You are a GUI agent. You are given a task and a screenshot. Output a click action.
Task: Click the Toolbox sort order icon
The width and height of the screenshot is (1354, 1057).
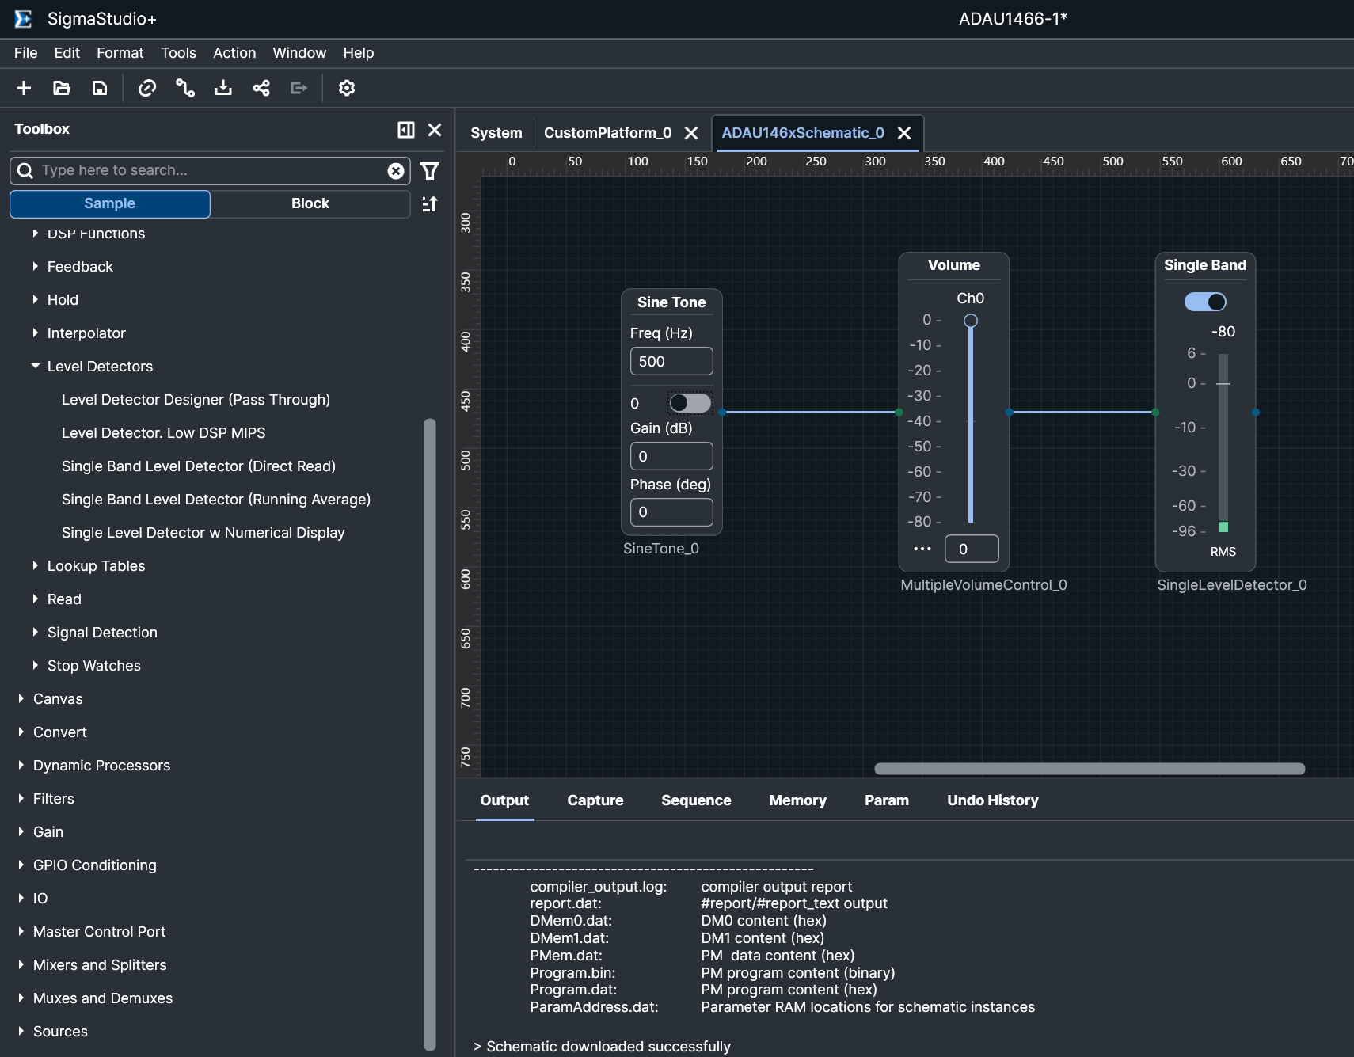click(x=430, y=204)
